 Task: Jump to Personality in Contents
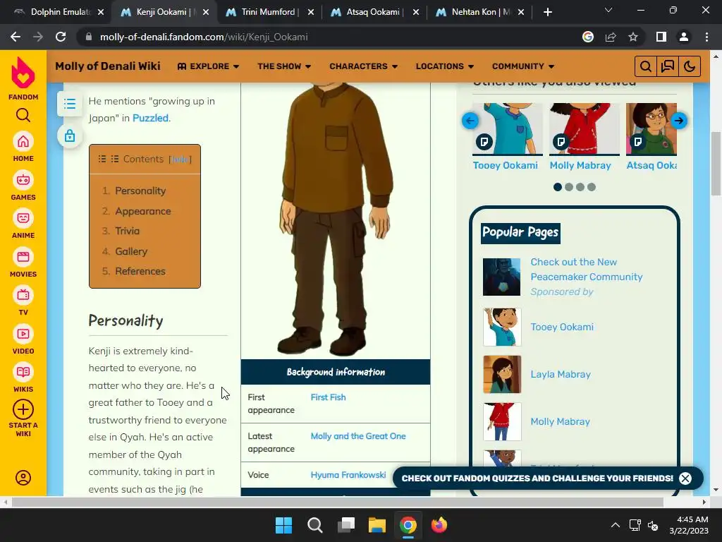tap(140, 191)
